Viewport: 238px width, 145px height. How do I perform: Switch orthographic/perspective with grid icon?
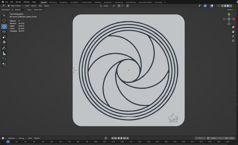(x=233, y=41)
